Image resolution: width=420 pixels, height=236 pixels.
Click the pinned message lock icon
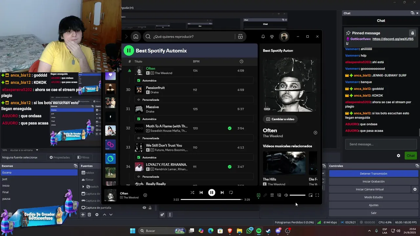click(x=412, y=33)
